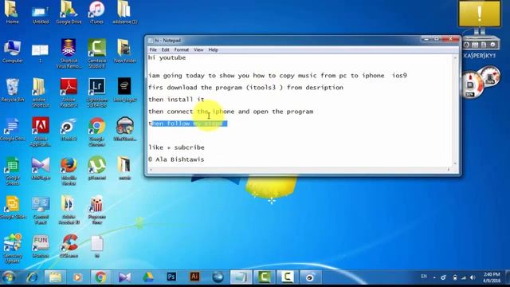Click the '© Ala Bishtawis' text line

tap(176, 159)
